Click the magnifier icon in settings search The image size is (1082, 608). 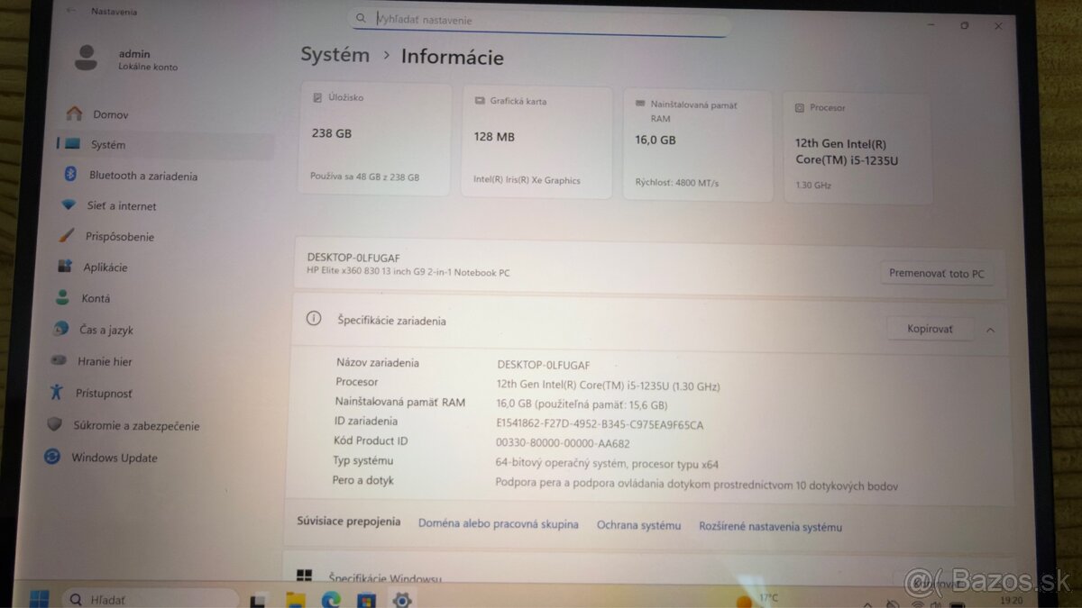pos(361,18)
